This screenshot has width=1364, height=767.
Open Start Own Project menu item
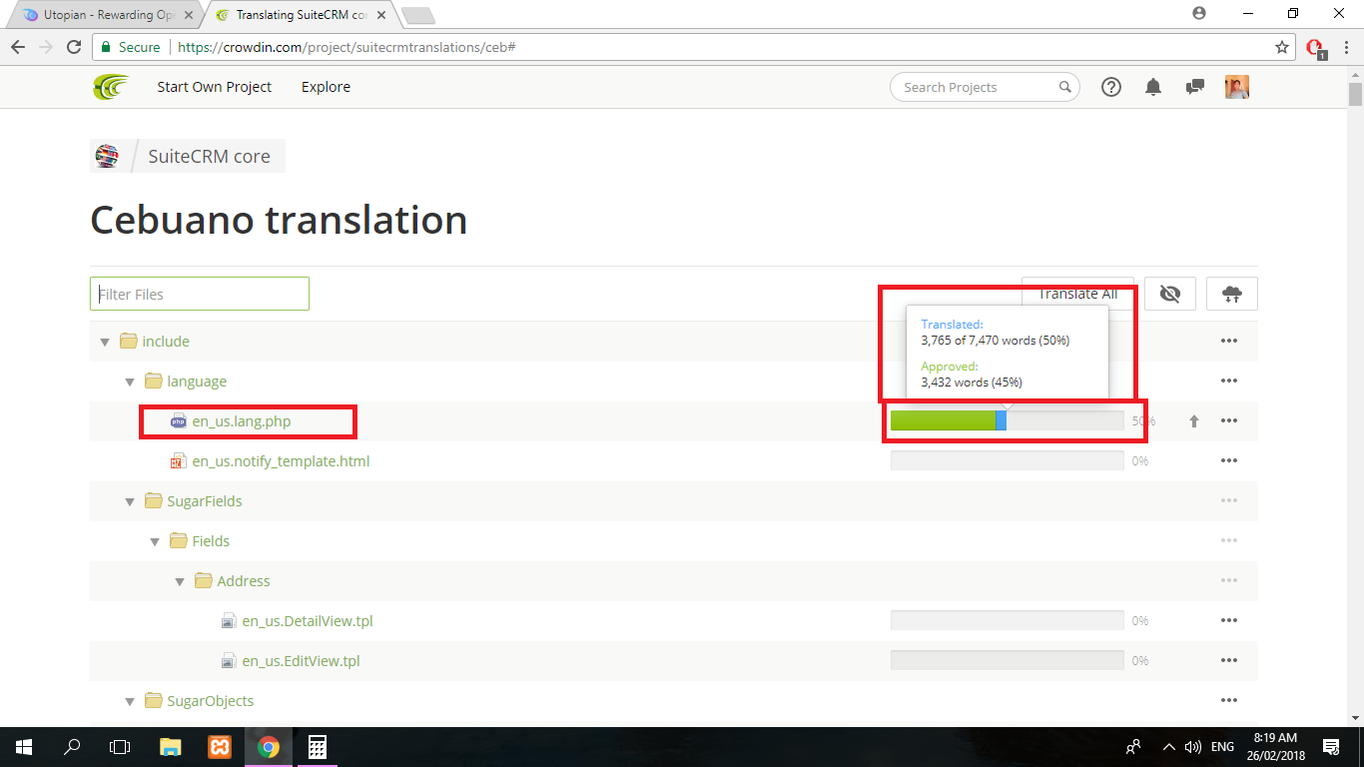(x=214, y=87)
